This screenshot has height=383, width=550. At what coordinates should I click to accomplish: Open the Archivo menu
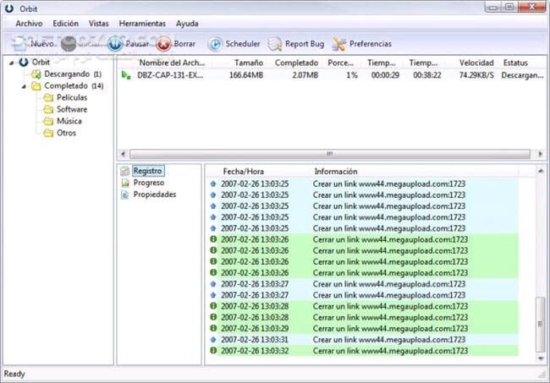tap(29, 24)
